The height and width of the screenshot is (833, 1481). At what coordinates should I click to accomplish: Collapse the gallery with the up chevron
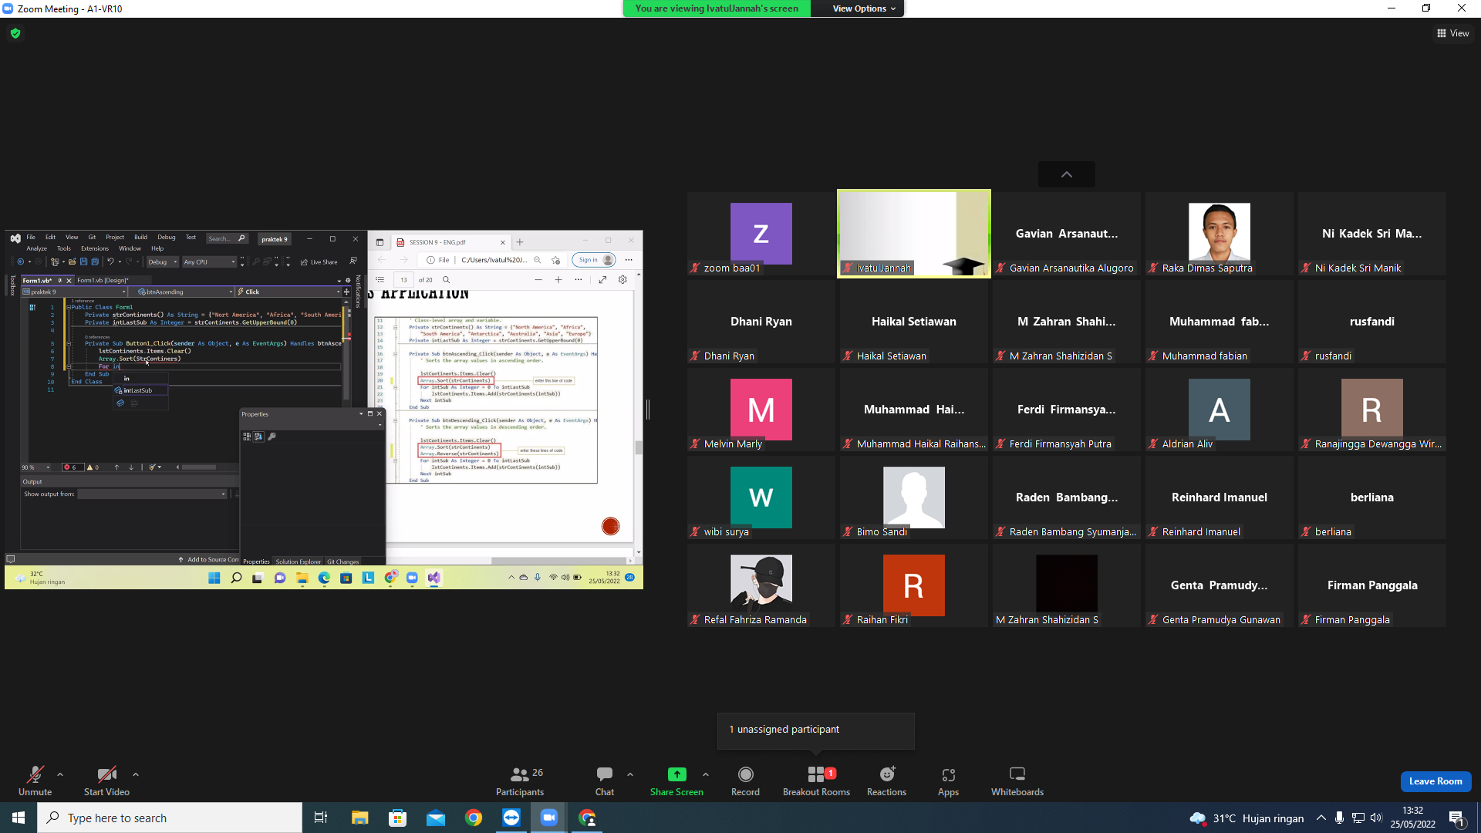(x=1067, y=174)
